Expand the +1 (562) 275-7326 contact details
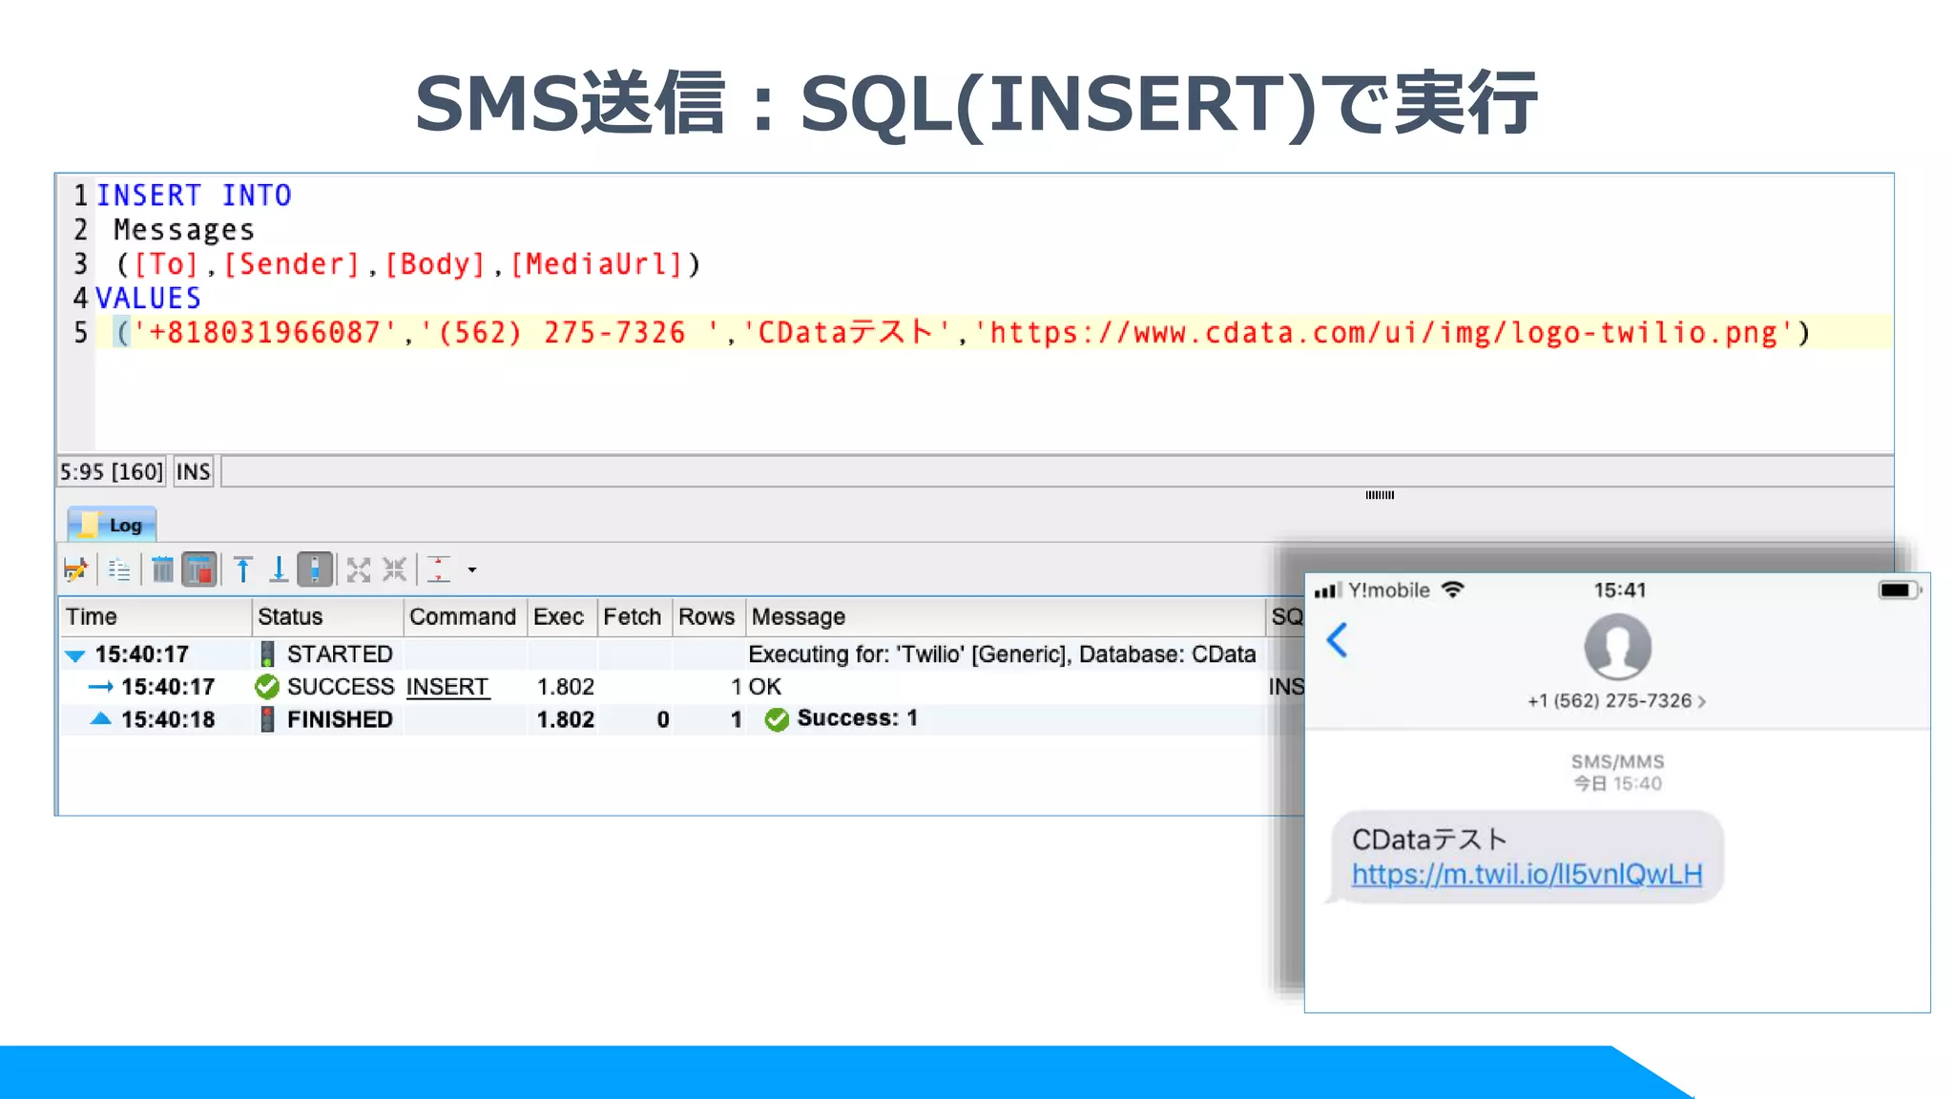1954x1099 pixels. click(x=1616, y=701)
